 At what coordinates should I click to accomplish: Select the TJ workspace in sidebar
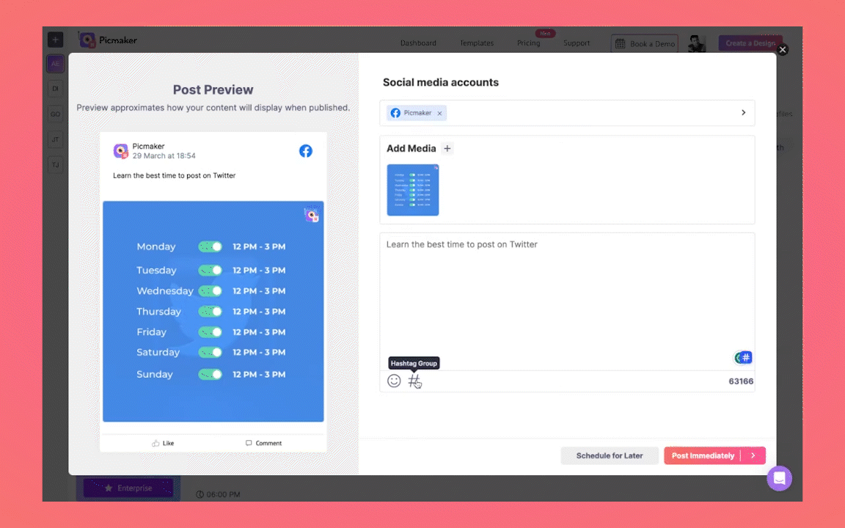tap(55, 165)
